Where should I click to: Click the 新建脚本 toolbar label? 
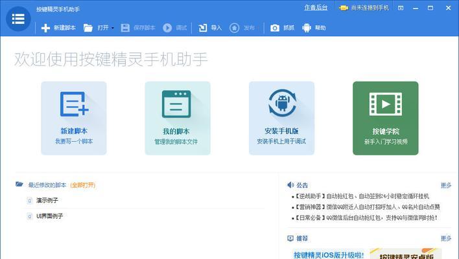coord(65,28)
